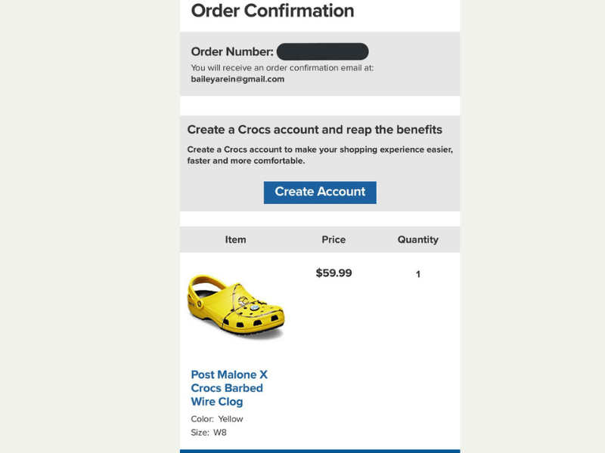Screen dimensions: 605x453
Task: Click the blue bar below the order item
Action: coord(320,451)
